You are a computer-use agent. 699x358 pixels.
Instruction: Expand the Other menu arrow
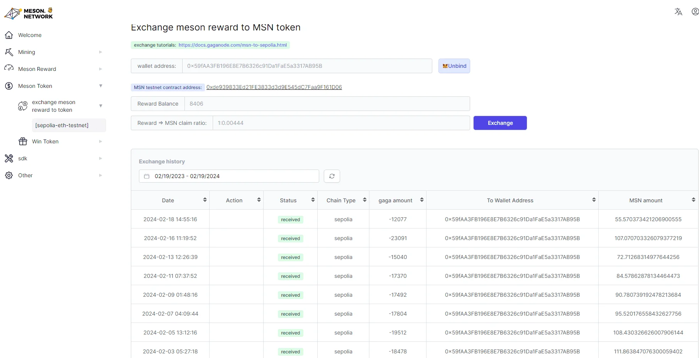(x=100, y=175)
